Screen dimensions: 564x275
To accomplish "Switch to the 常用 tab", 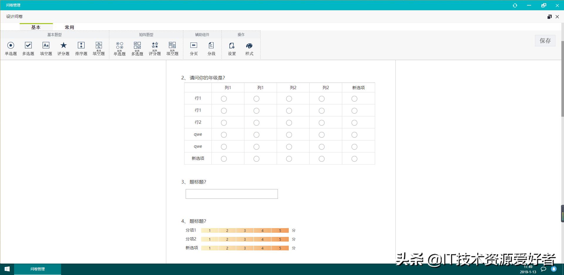I will click(x=69, y=27).
